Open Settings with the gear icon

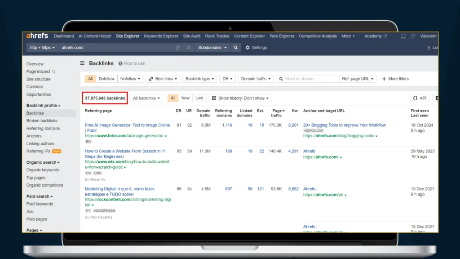pyautogui.click(x=248, y=48)
